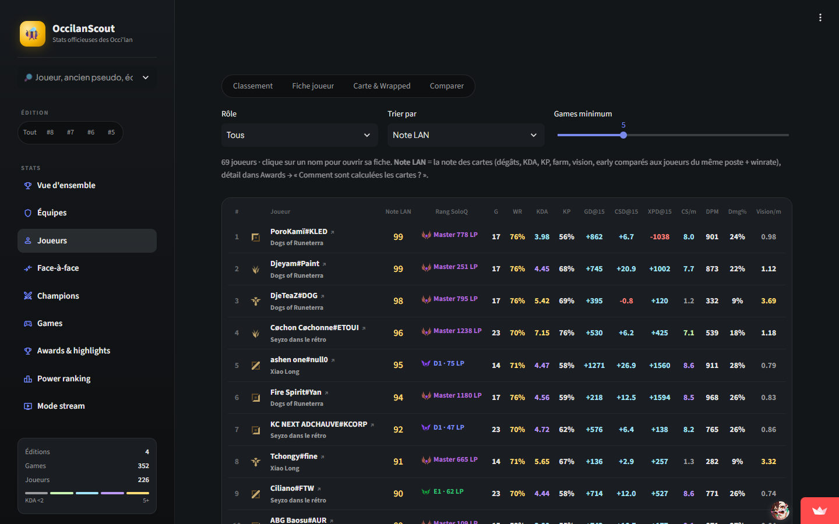Screen dimensions: 839x524
Task: Open the Rôle dropdown set to Tous
Action: (x=299, y=135)
